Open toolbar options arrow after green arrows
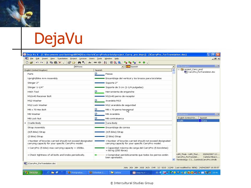Image resolution: width=251 pixels, height=188 pixels. coord(147,63)
